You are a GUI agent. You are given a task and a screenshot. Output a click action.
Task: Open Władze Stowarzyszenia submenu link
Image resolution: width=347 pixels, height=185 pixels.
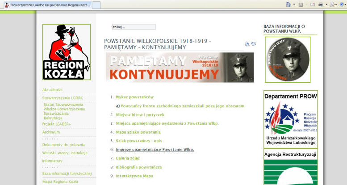point(64,109)
